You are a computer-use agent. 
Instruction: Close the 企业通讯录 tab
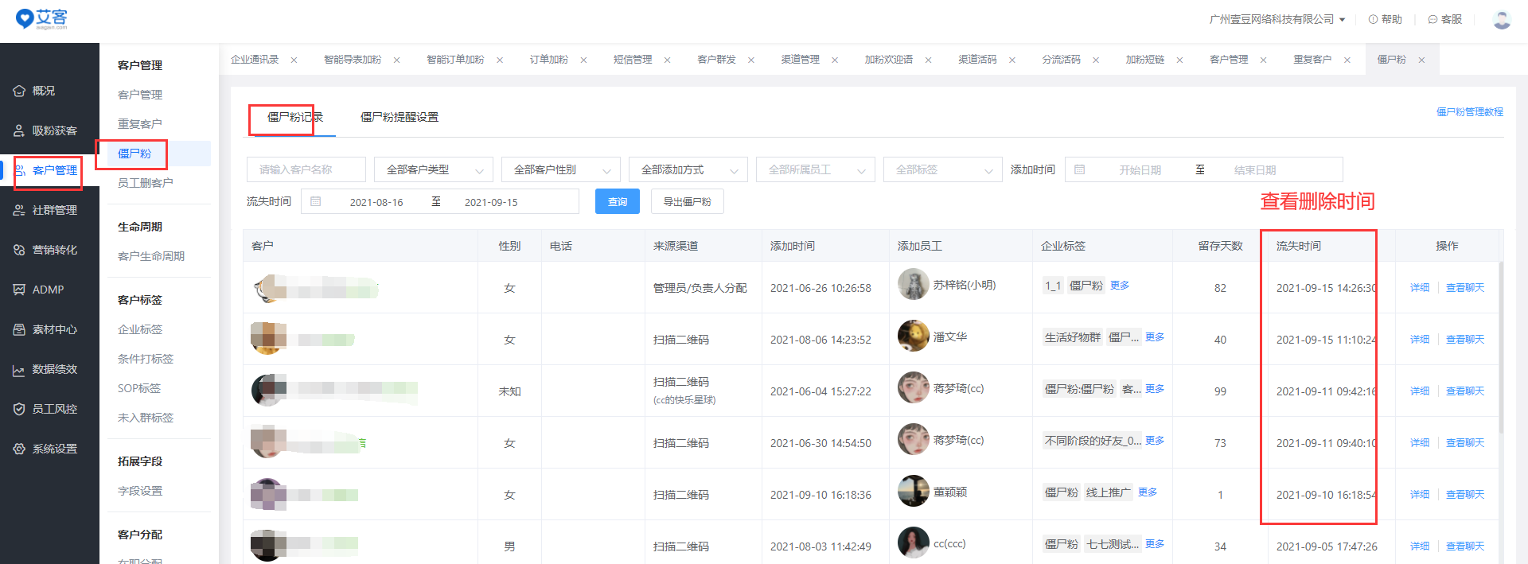tap(294, 60)
